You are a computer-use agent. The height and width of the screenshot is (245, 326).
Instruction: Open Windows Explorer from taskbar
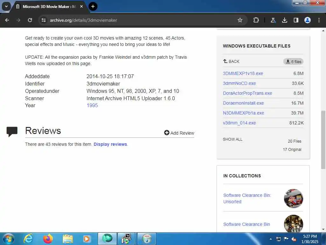67,239
